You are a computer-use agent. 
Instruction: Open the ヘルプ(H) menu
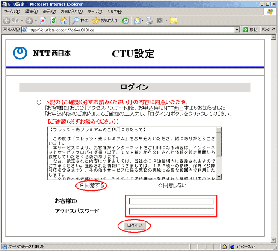click(x=114, y=12)
